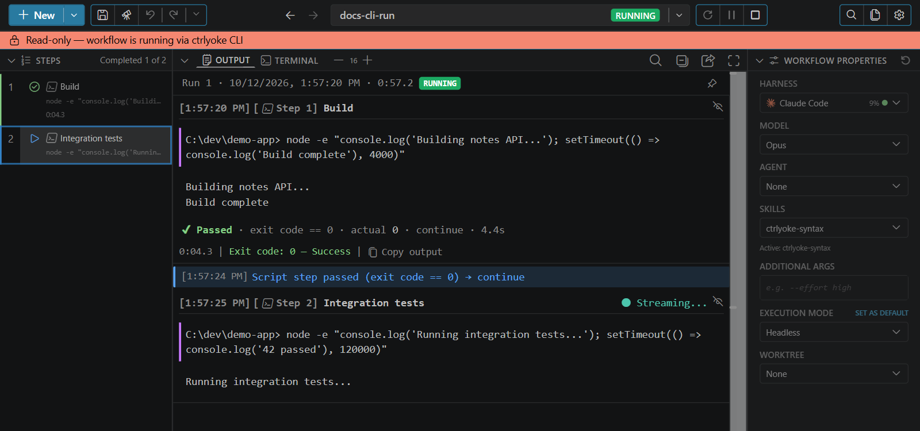Open search from the top-right toolbar

pos(852,15)
